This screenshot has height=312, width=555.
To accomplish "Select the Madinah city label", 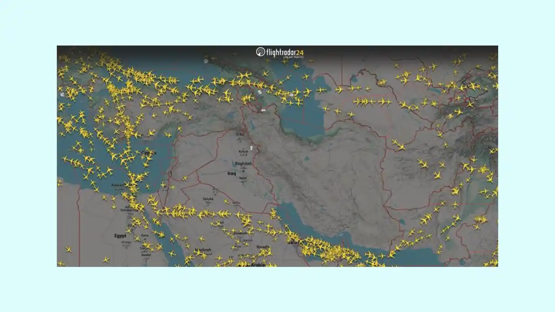I will coord(203,250).
